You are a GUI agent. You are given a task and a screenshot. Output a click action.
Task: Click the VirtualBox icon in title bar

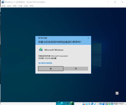(3, 2)
